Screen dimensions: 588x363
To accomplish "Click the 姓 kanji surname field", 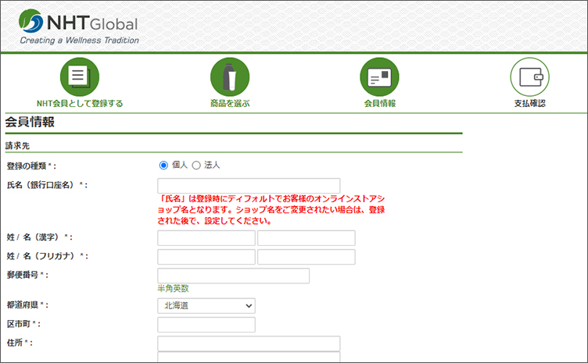I will pos(206,238).
